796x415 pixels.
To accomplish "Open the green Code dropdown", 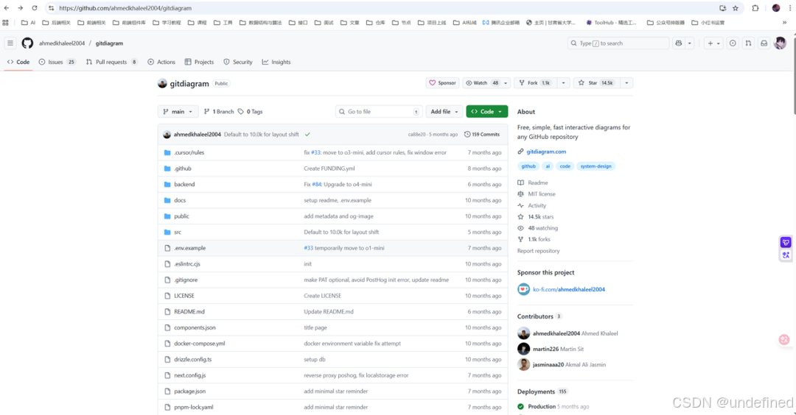I will tap(487, 112).
